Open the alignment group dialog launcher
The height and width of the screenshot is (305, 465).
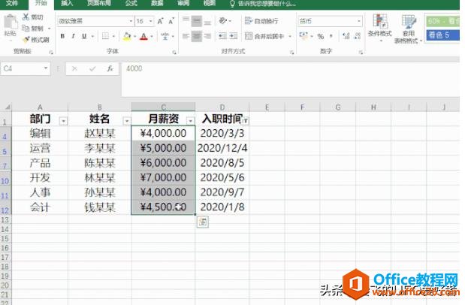click(291, 53)
